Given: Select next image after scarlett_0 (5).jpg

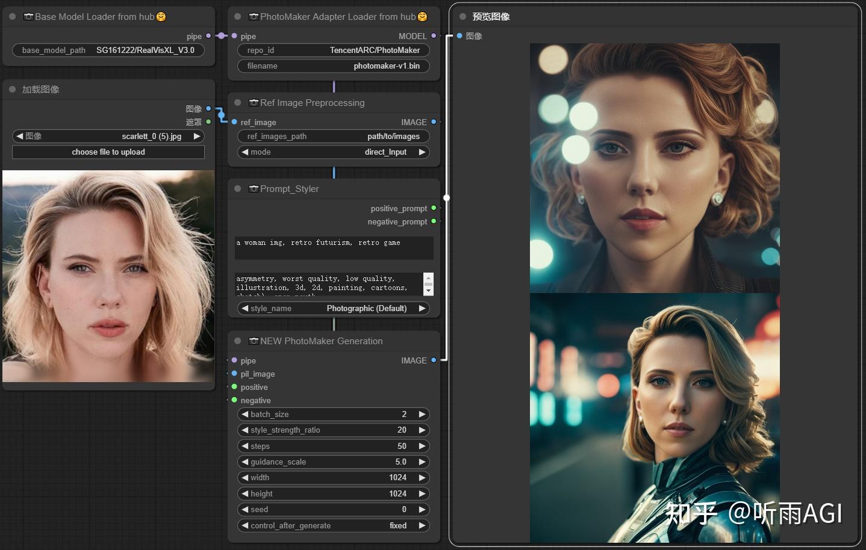Looking at the screenshot, I should pos(196,137).
